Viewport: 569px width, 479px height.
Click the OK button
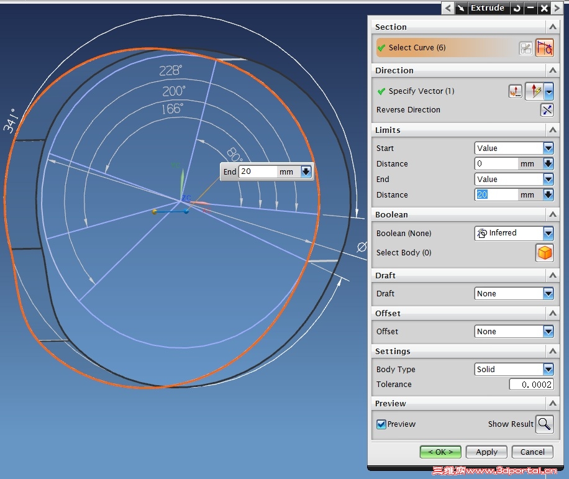click(x=440, y=452)
